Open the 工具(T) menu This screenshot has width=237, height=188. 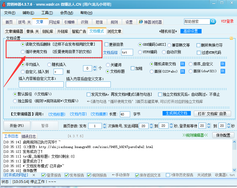tap(47, 13)
